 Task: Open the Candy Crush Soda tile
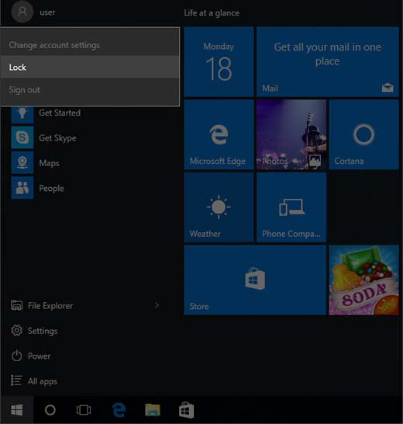coord(363,280)
